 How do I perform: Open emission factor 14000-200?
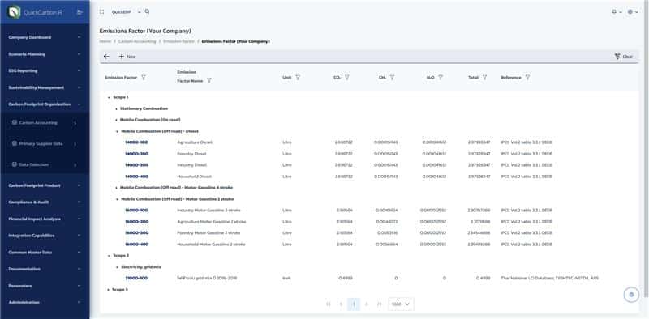point(136,154)
